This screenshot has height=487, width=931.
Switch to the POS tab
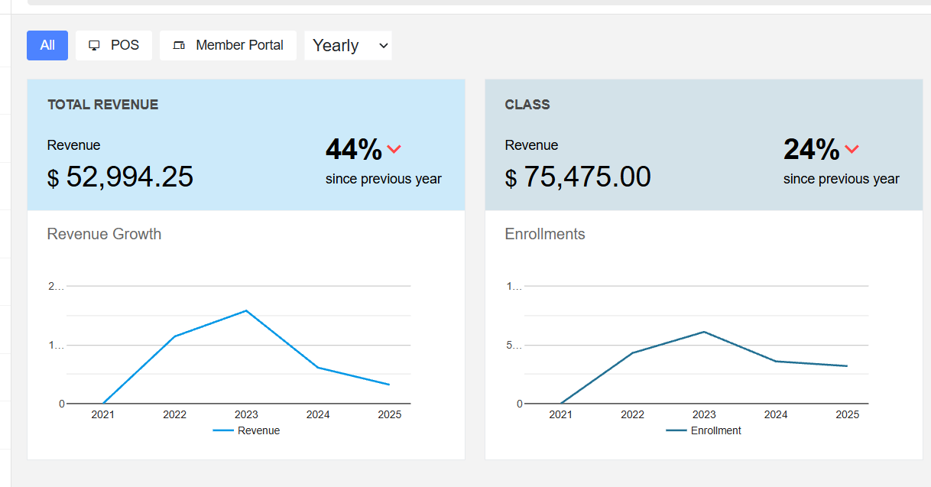(113, 44)
